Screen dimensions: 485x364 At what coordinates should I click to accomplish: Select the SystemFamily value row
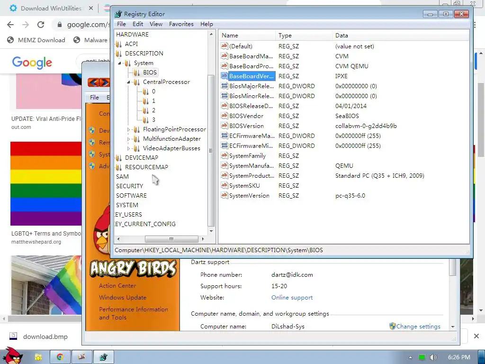pyautogui.click(x=344, y=155)
